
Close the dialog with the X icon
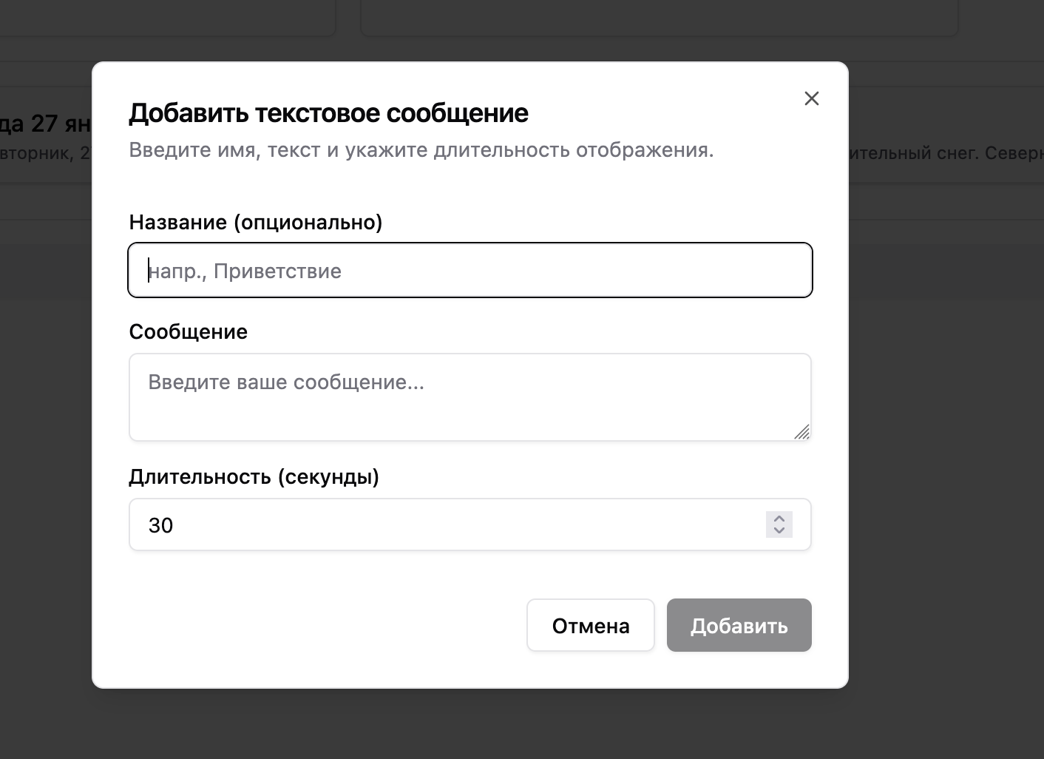coord(811,98)
